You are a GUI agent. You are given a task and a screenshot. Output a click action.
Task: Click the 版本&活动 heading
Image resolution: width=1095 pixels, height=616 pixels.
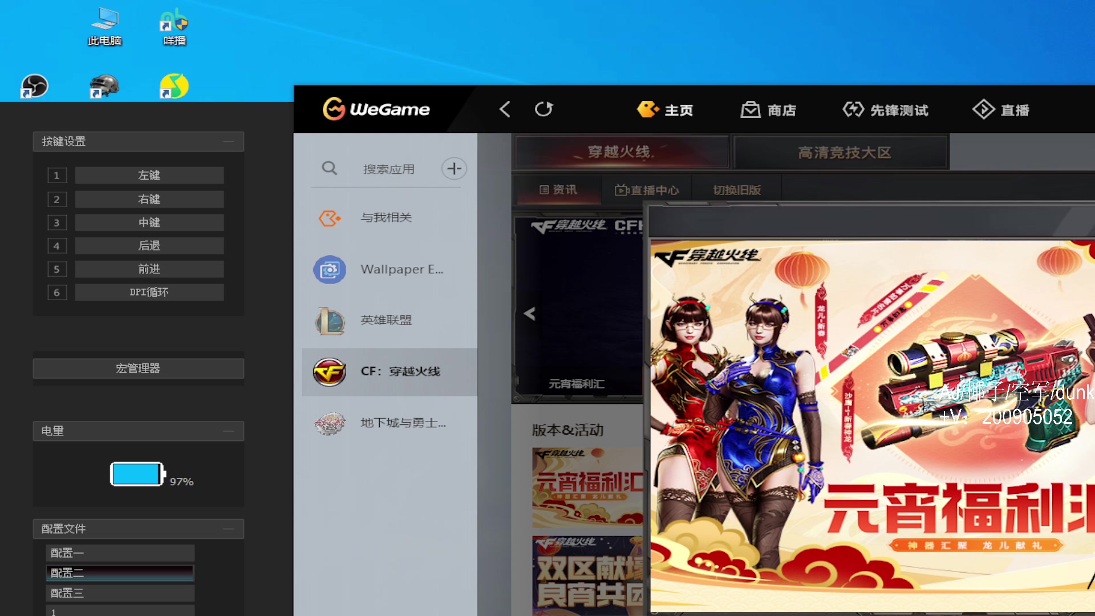(567, 430)
